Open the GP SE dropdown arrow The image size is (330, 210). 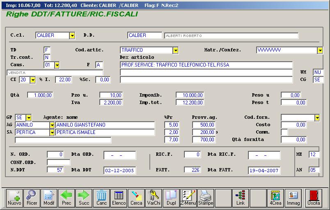(29, 118)
